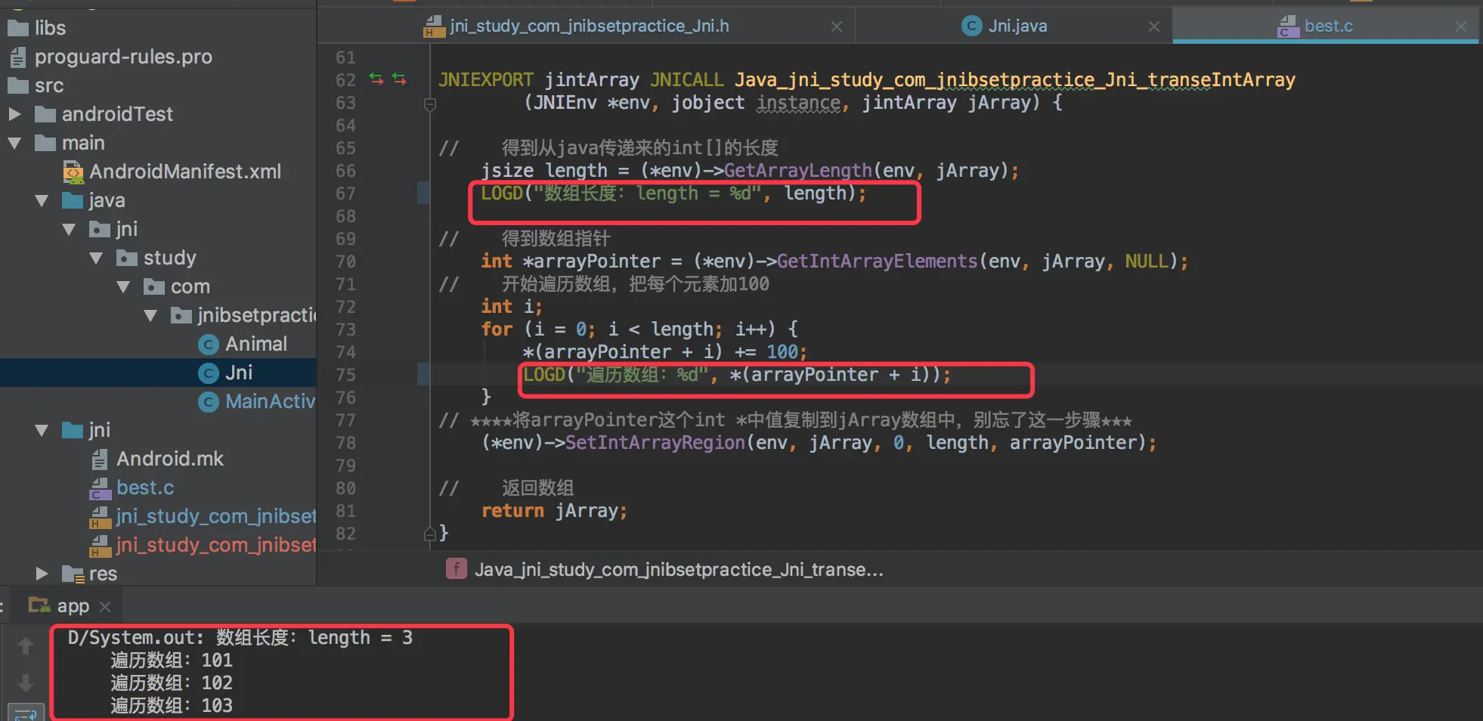
Task: Collapse the main folder arrow
Action: [x=14, y=143]
